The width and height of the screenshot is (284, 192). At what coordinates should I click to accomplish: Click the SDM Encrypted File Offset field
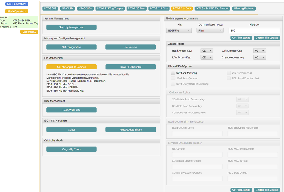pyautogui.click(x=197, y=178)
